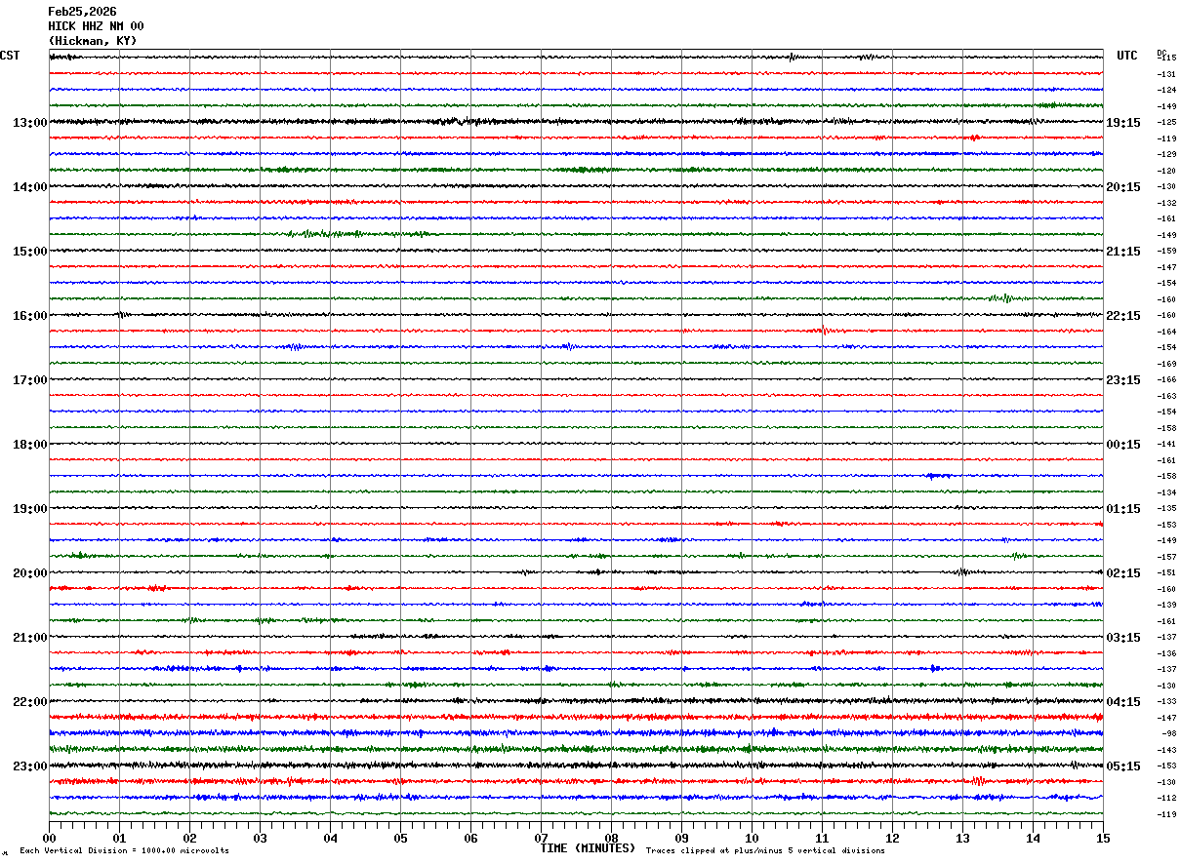Click the 15:00 CST time label
The image size is (1181, 864).
point(30,252)
